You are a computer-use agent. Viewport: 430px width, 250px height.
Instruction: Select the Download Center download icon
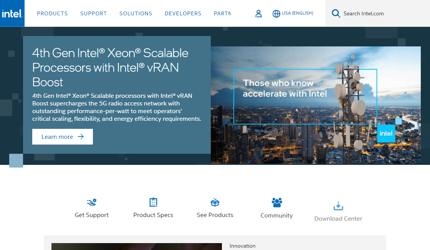[338, 206]
